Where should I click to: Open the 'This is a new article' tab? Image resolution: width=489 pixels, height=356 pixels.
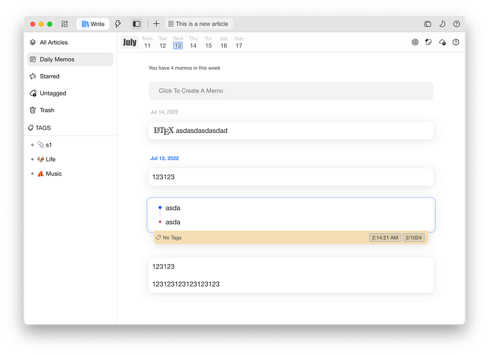(199, 24)
